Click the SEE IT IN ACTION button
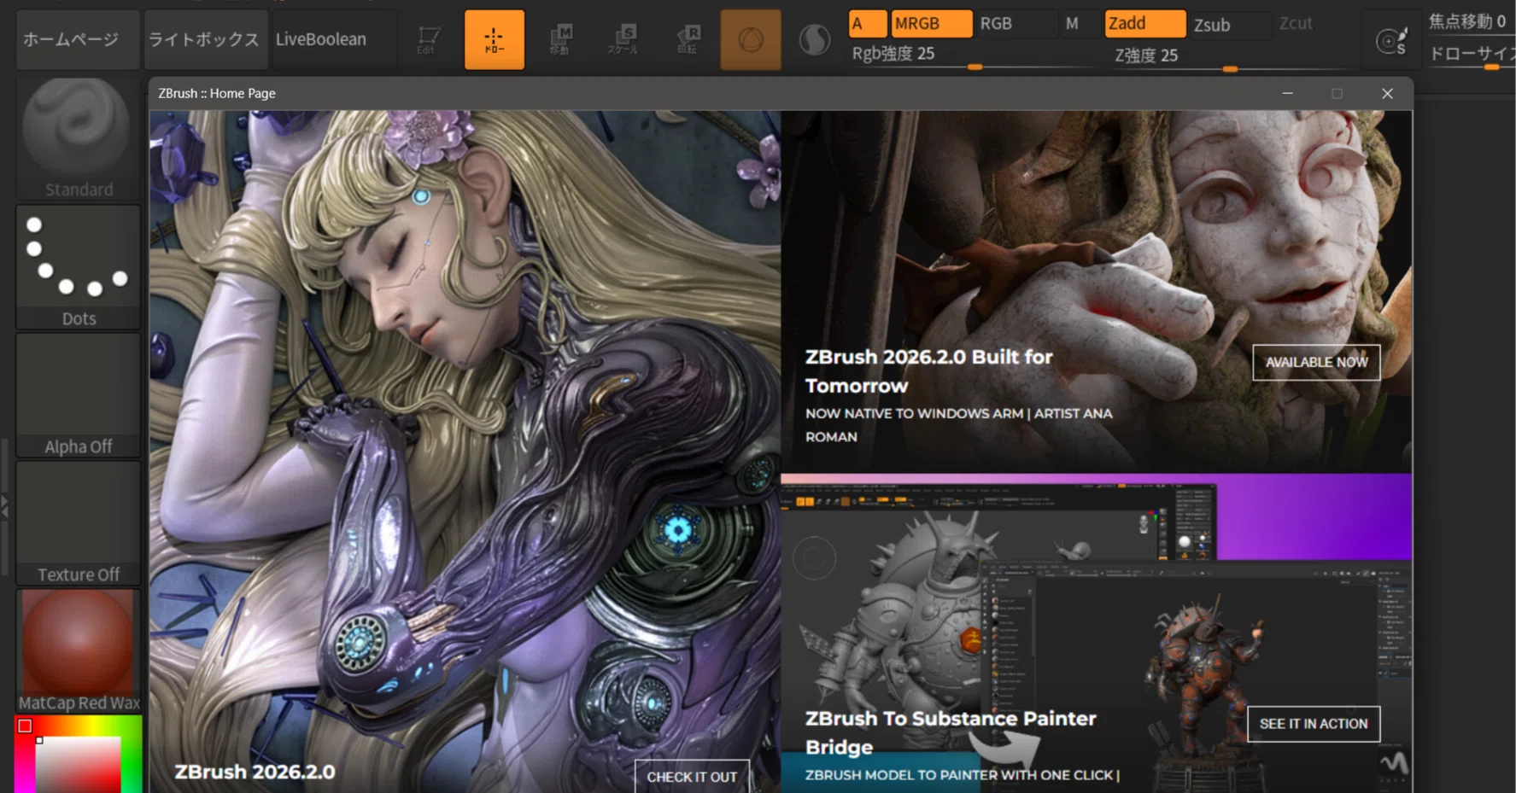 1314,724
